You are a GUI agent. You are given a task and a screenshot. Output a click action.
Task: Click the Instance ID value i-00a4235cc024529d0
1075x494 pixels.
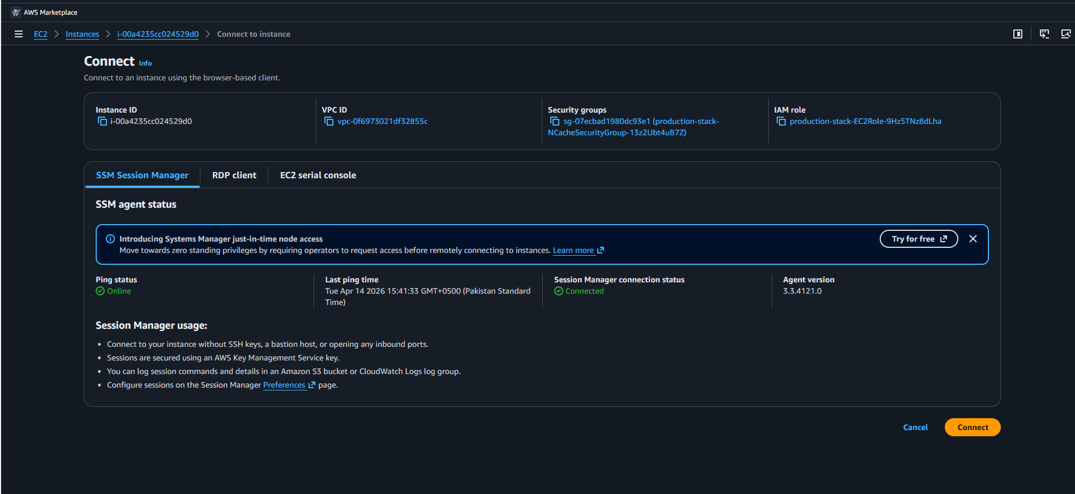(x=151, y=121)
